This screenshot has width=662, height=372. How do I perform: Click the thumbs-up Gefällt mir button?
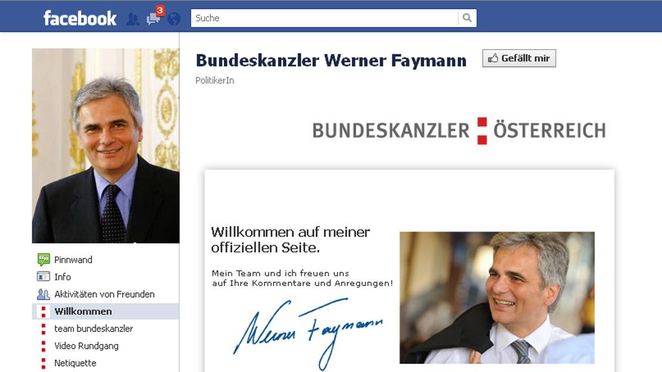point(519,58)
